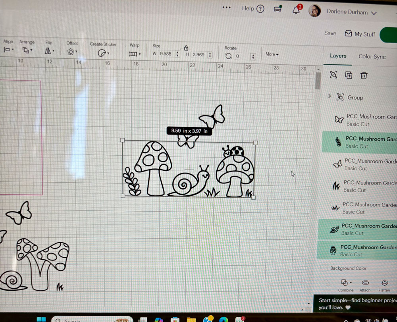Switch to the Color Sync tab
This screenshot has width=397, height=322.
click(372, 57)
